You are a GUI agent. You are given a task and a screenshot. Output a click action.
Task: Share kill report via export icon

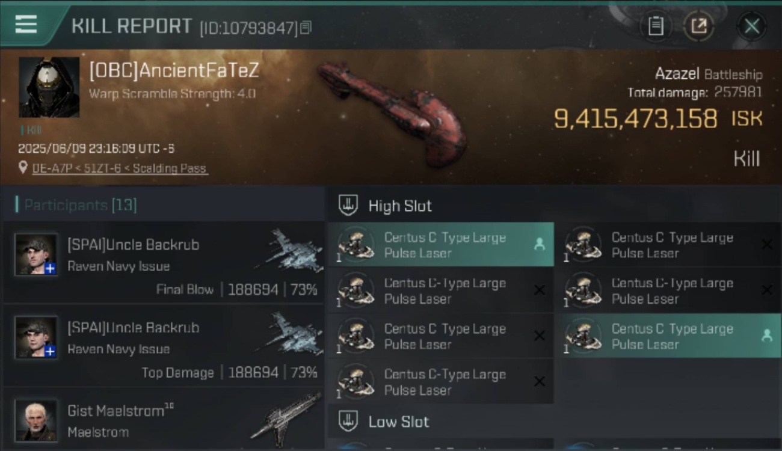coord(698,26)
